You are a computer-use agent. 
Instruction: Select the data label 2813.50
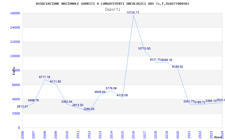78,105
